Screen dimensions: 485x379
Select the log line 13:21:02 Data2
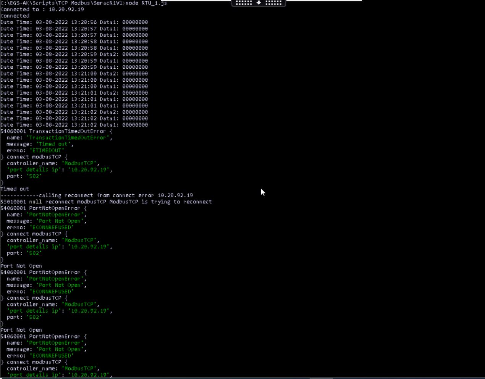click(x=74, y=112)
